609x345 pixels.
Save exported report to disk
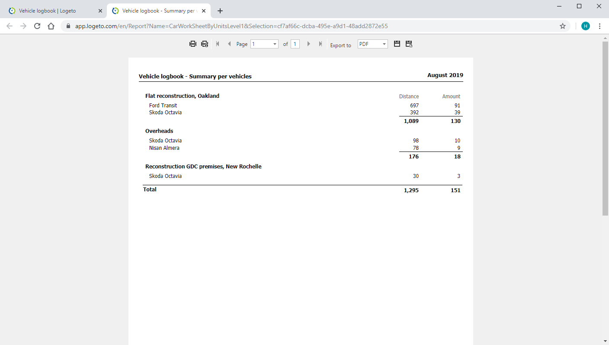click(x=397, y=44)
